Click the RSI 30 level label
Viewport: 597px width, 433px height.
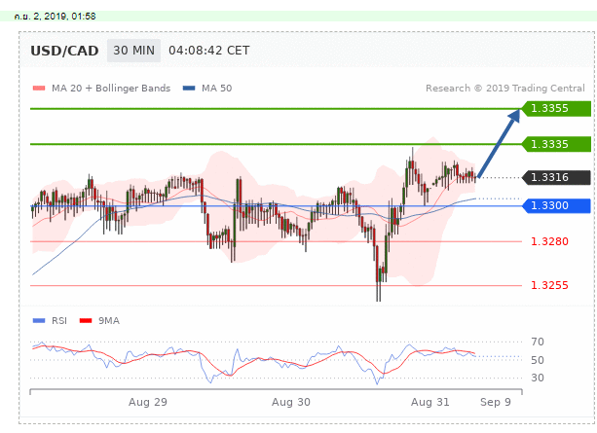click(538, 378)
